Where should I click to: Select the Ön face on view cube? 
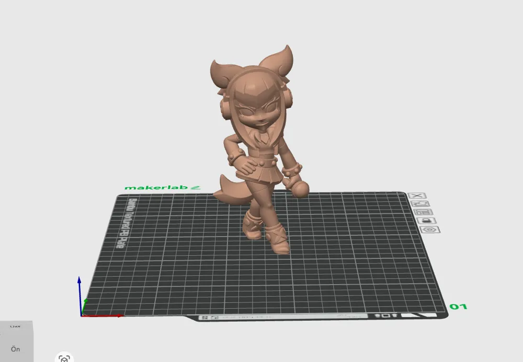[16, 349]
